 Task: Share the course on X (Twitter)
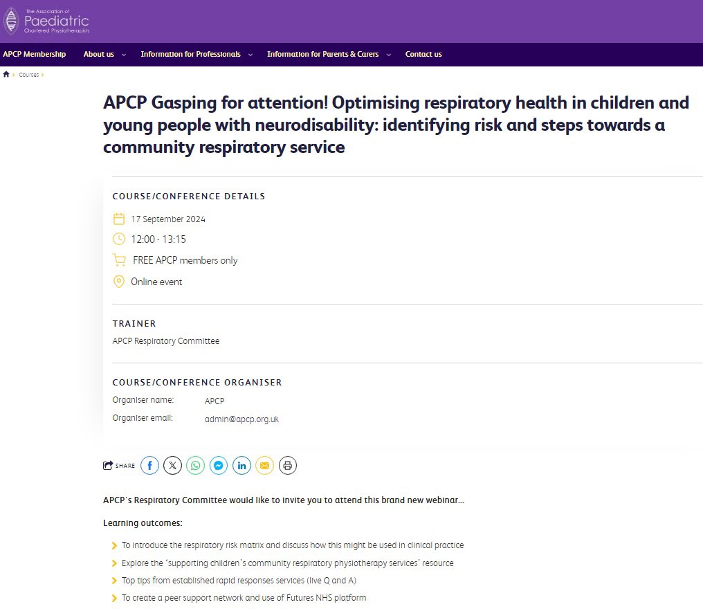pyautogui.click(x=172, y=466)
